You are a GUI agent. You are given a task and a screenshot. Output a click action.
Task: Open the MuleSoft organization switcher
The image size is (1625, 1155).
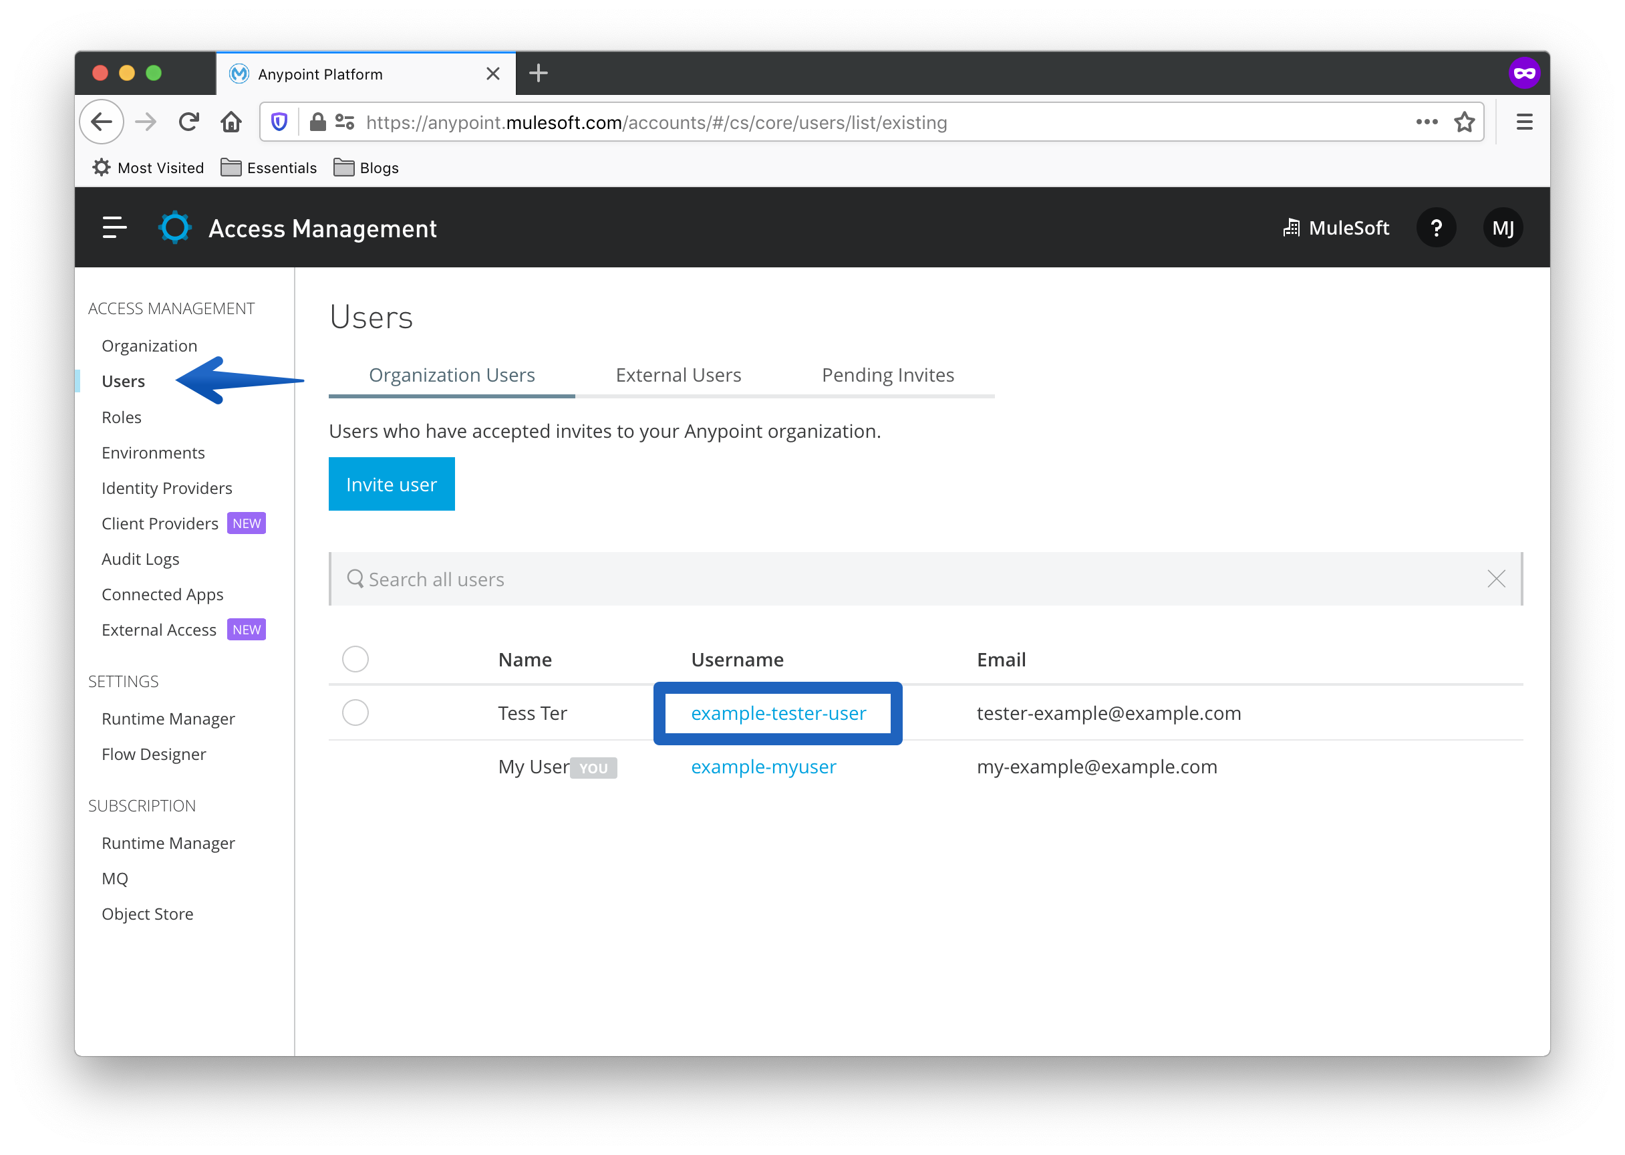[1335, 227]
